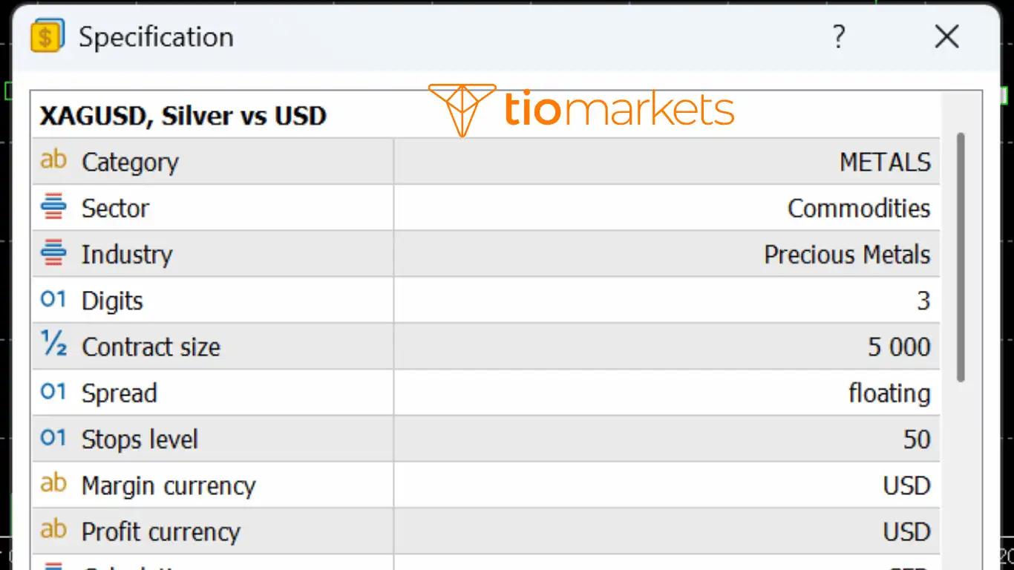Select the Precious Metals industry value
This screenshot has width=1014, height=570.
pyautogui.click(x=846, y=253)
